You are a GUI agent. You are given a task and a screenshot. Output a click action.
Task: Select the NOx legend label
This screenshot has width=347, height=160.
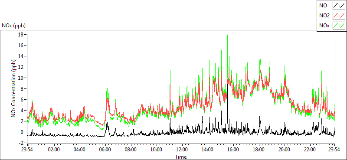pyautogui.click(x=324, y=26)
